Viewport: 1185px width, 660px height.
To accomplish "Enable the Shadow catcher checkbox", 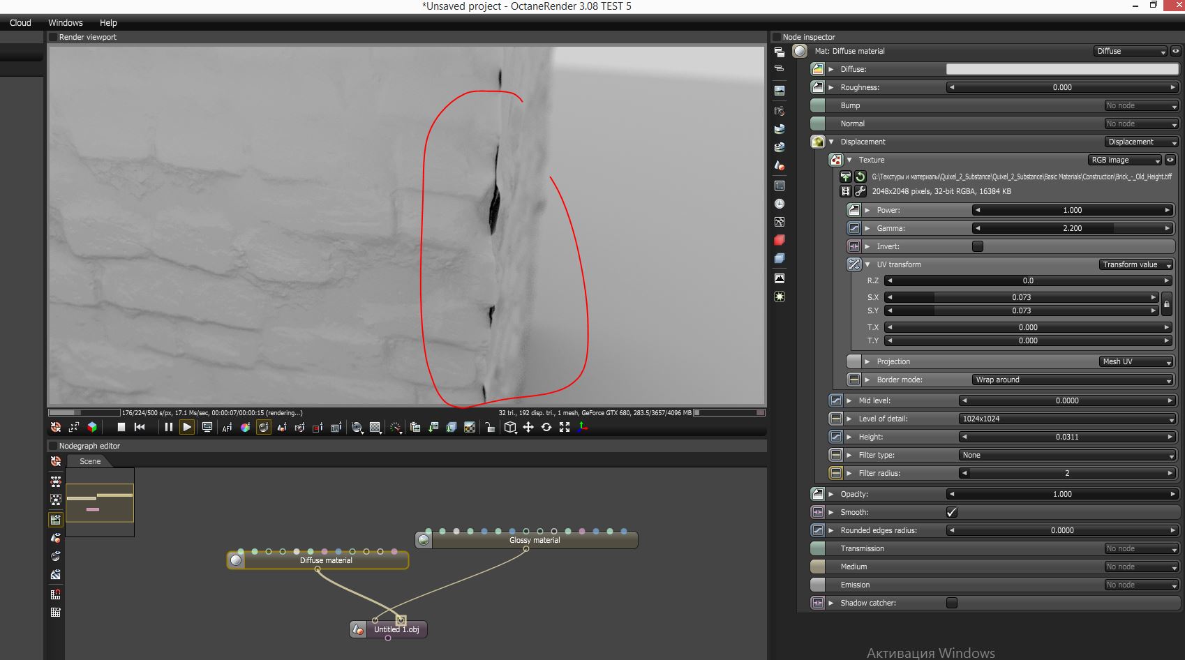I will click(952, 603).
